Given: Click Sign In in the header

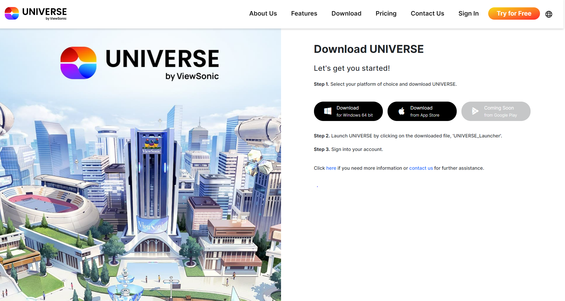Looking at the screenshot, I should [468, 14].
